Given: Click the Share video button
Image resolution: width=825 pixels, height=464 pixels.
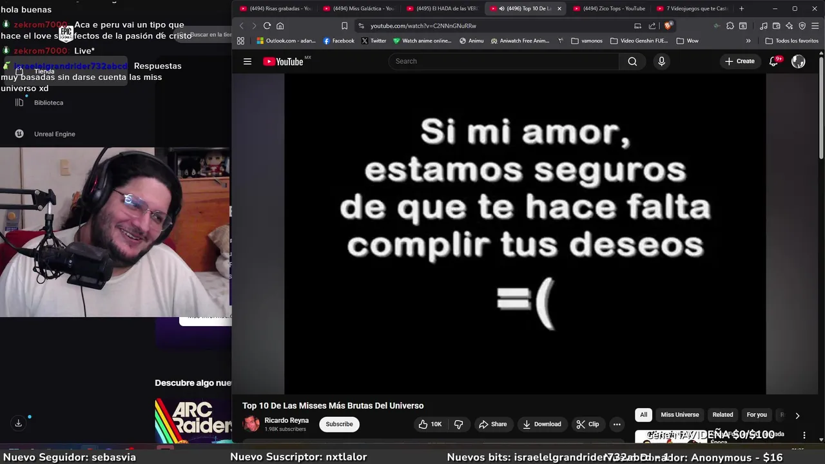Looking at the screenshot, I should 492,424.
